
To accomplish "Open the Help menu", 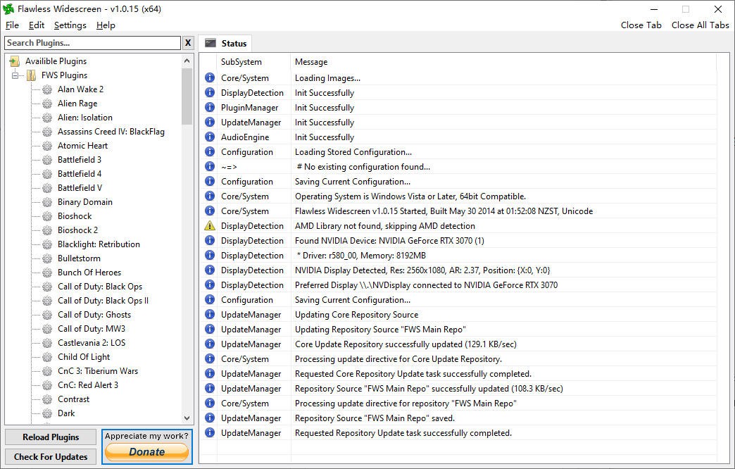I will pos(106,25).
